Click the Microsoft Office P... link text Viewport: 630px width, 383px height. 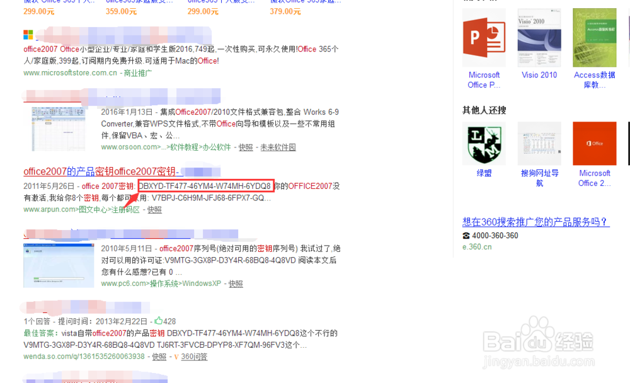[x=484, y=80]
